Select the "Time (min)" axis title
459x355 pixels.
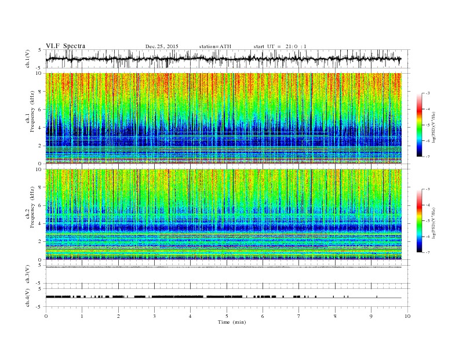coord(232,322)
